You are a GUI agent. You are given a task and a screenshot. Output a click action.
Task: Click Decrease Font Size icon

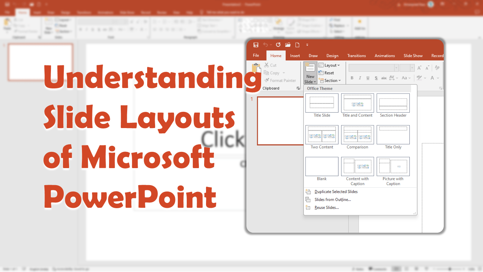427,68
